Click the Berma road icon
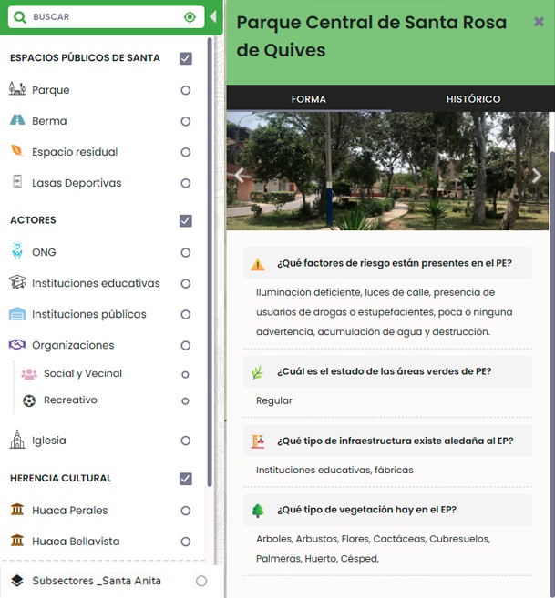The width and height of the screenshot is (555, 598). click(17, 121)
